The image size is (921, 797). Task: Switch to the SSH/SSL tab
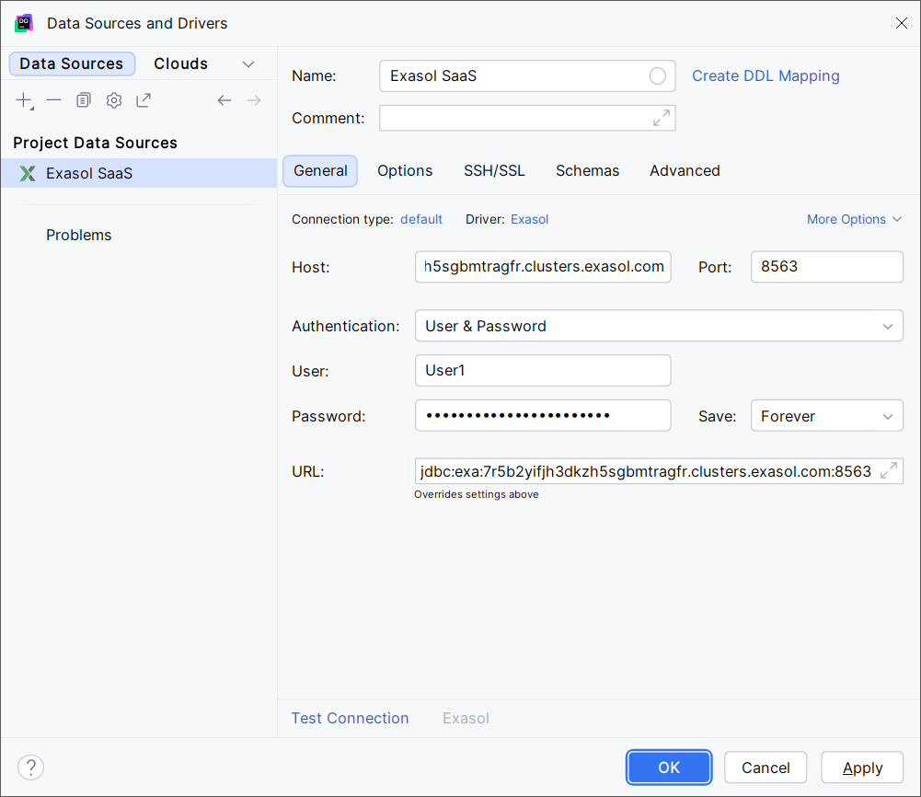click(494, 170)
